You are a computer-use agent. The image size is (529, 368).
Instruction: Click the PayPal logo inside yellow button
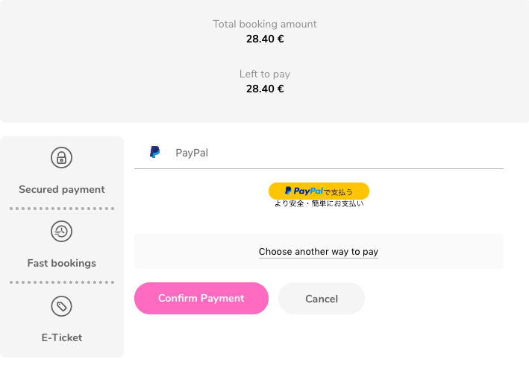point(304,191)
